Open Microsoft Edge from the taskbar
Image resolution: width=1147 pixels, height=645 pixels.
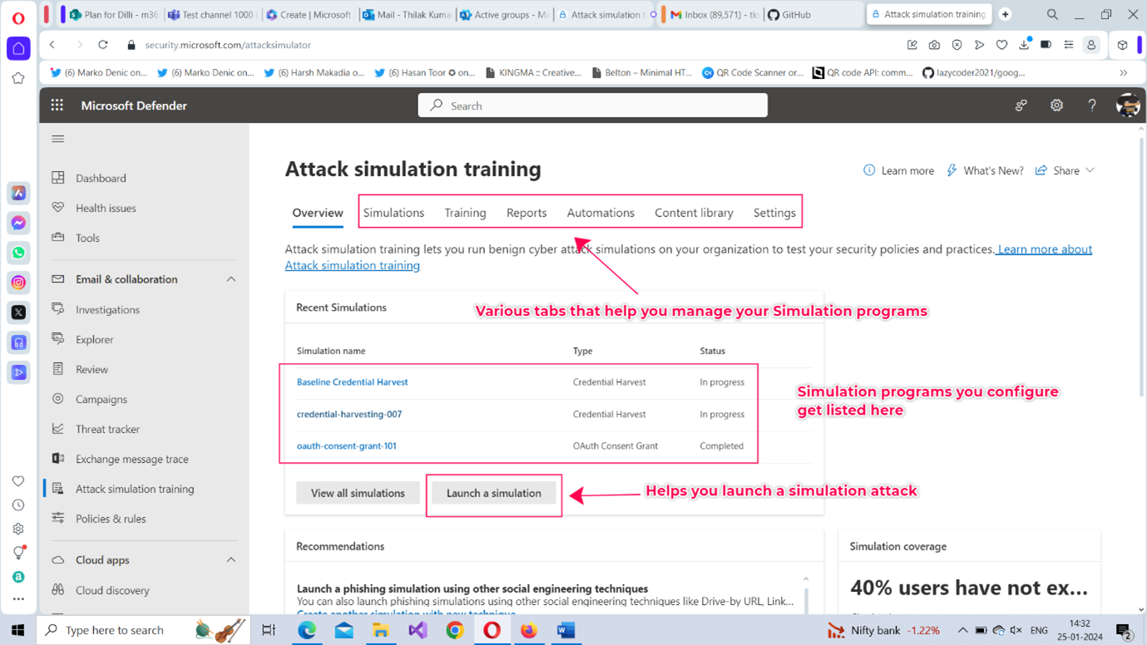pos(307,630)
